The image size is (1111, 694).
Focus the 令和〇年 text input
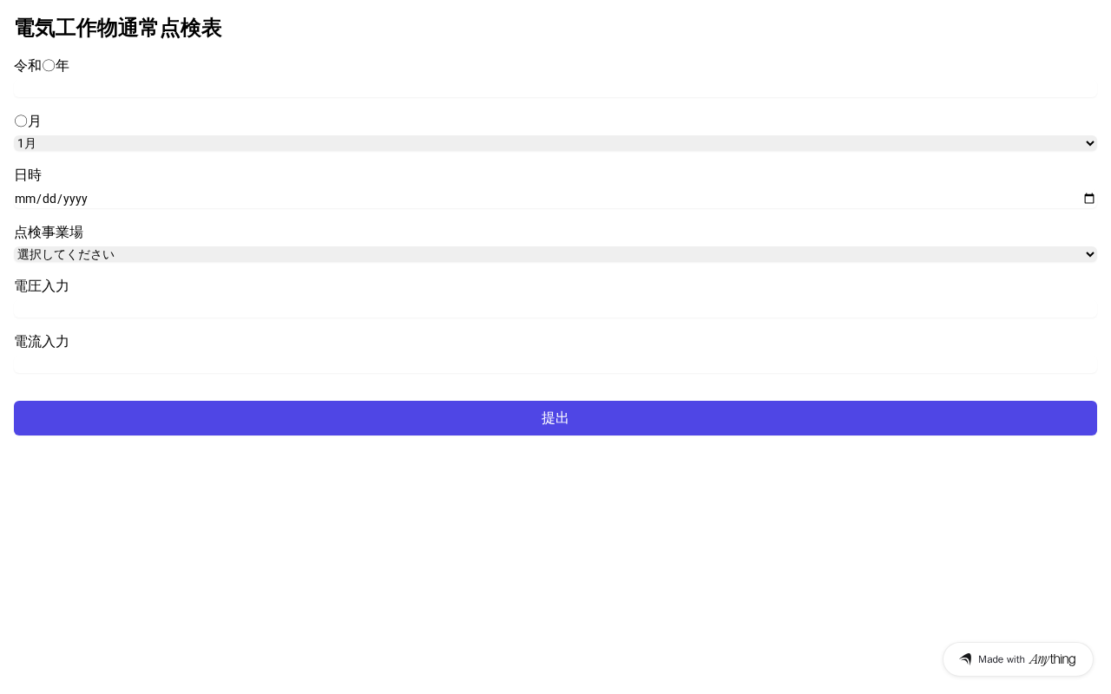pyautogui.click(x=555, y=88)
